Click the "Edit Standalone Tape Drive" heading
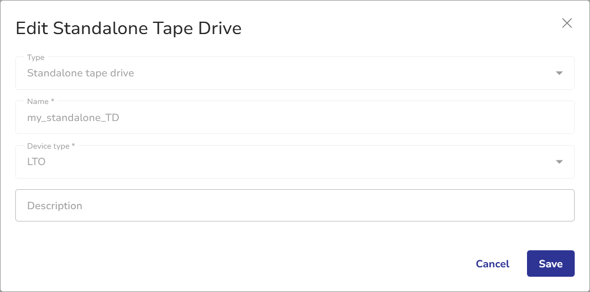Image resolution: width=590 pixels, height=292 pixels. [x=128, y=28]
